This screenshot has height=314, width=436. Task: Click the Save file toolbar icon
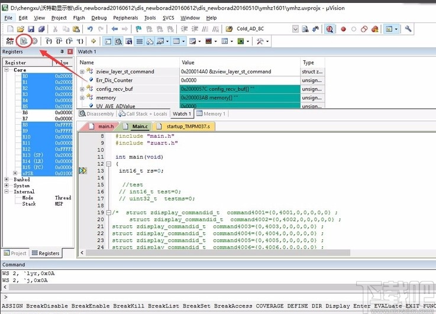coord(31,29)
